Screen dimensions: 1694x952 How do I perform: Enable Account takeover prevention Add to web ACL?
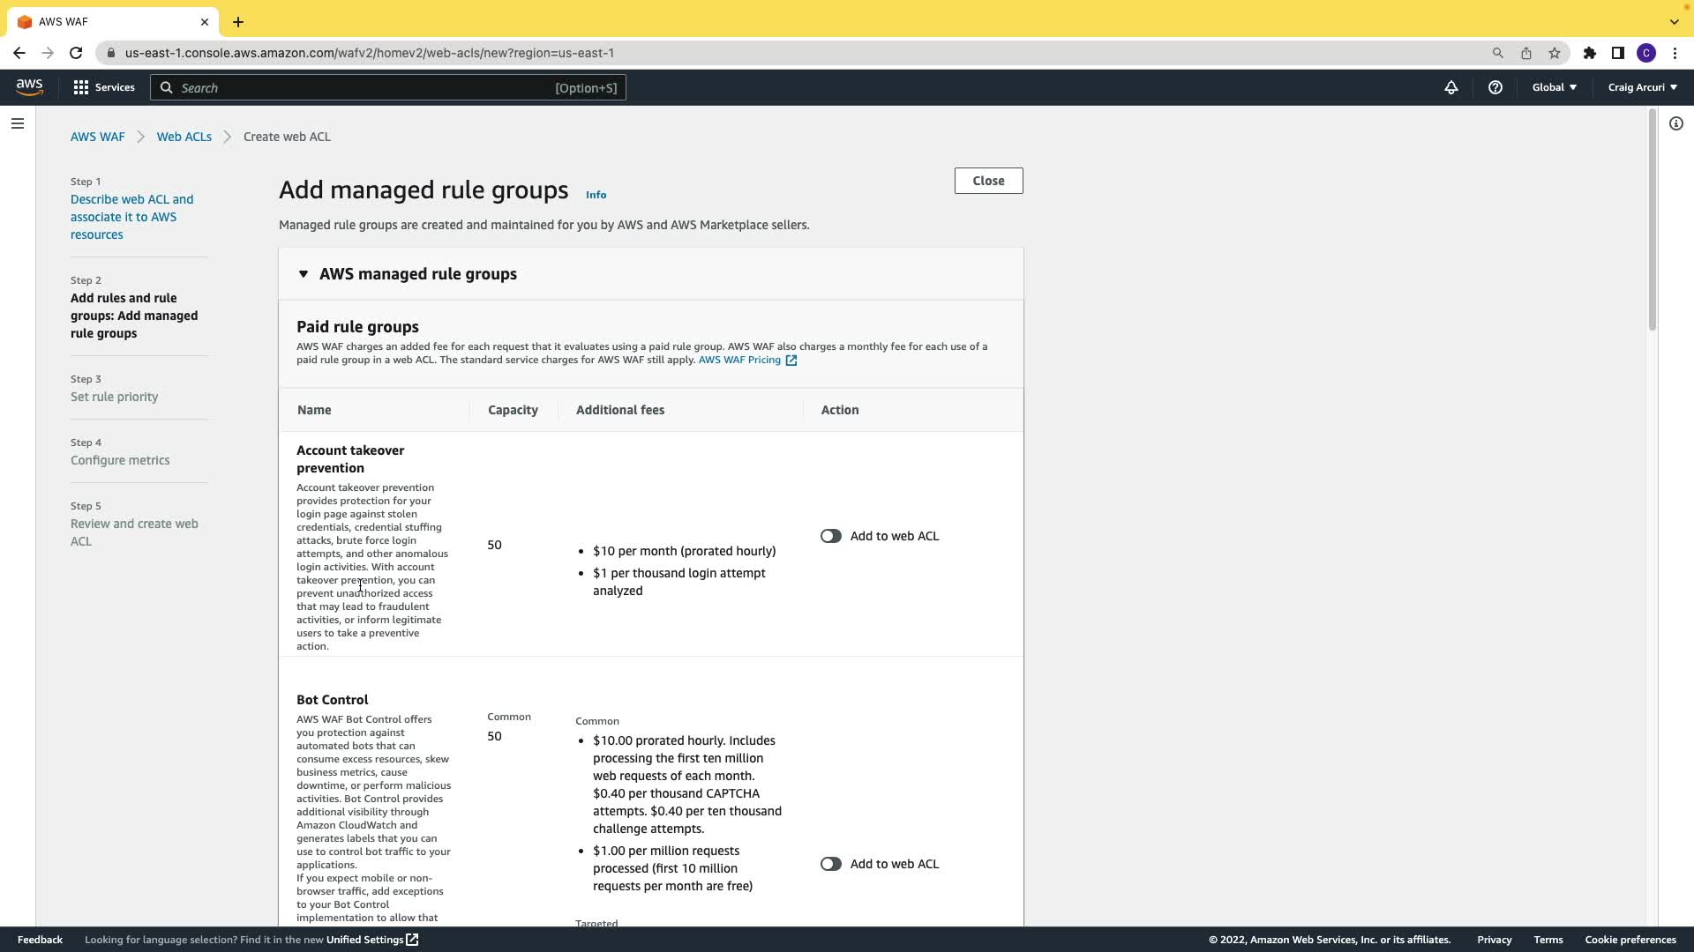tap(830, 536)
